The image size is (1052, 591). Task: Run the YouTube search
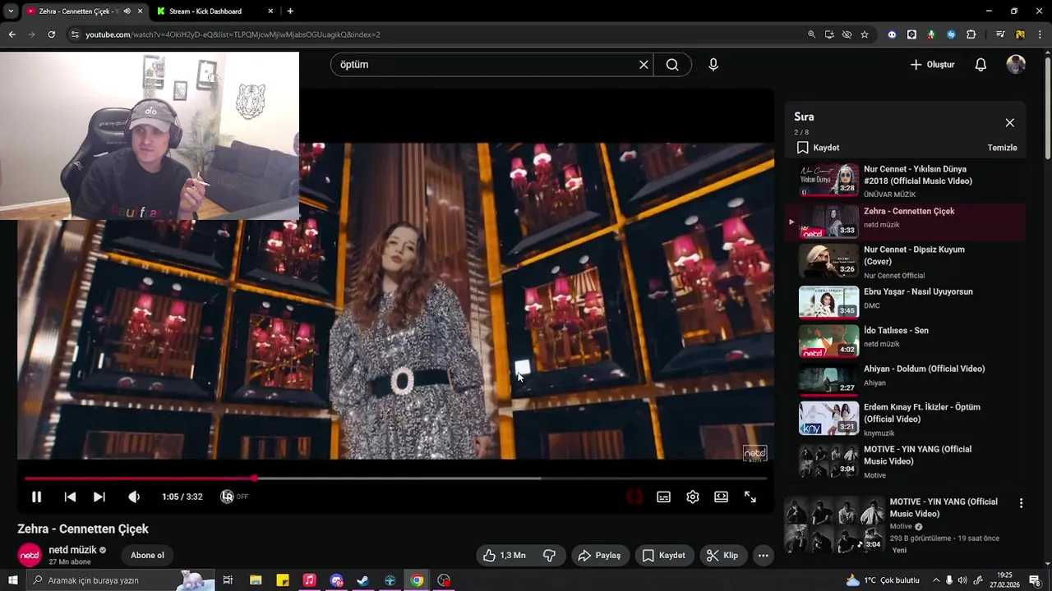pyautogui.click(x=672, y=65)
